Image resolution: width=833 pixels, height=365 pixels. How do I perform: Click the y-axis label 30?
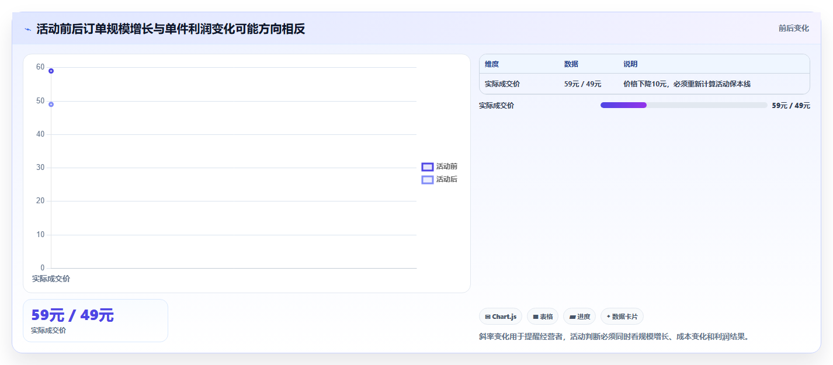[x=40, y=168]
